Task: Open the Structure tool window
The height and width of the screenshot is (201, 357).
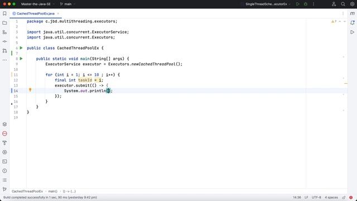Action: pos(4,32)
